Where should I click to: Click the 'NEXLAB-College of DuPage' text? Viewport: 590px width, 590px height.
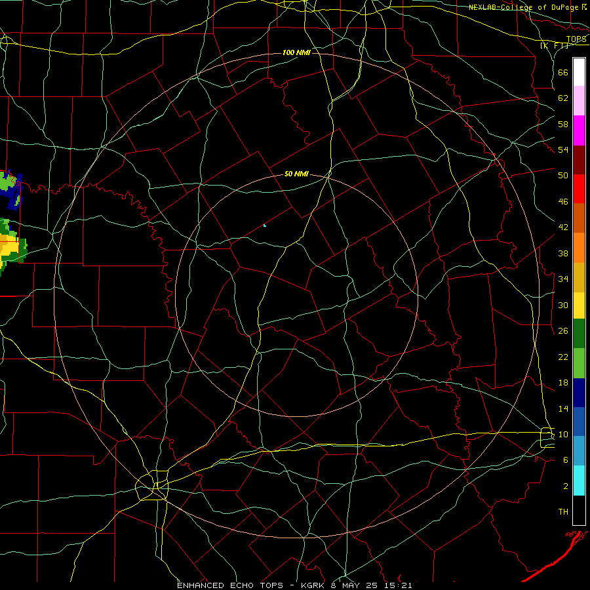pyautogui.click(x=524, y=7)
